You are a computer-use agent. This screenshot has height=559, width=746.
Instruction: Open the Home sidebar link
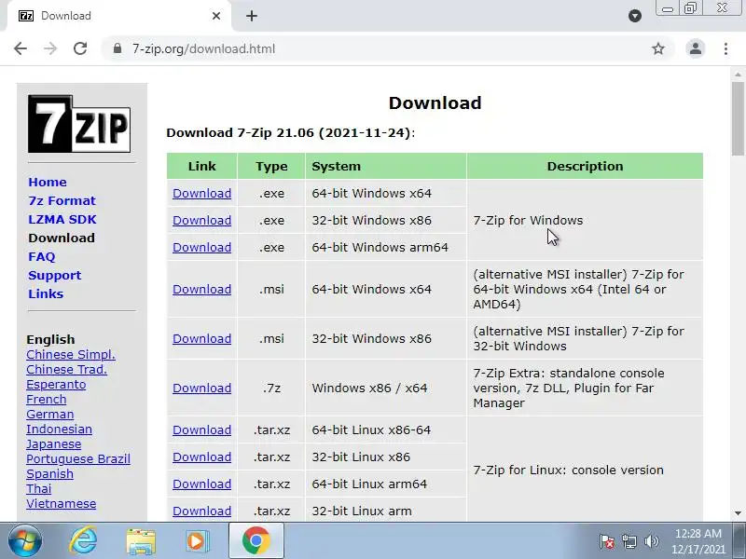(48, 182)
